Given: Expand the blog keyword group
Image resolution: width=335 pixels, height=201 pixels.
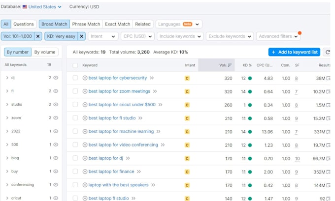Looking at the screenshot, I should (x=7, y=158).
